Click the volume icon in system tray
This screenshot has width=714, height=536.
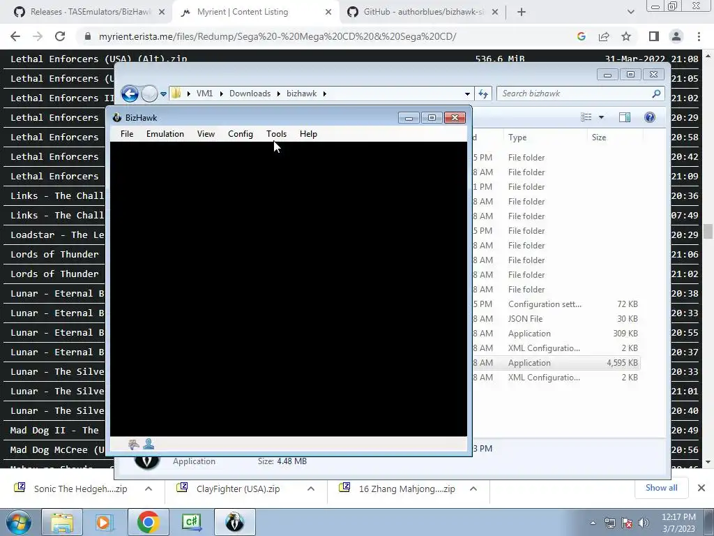[x=644, y=523]
